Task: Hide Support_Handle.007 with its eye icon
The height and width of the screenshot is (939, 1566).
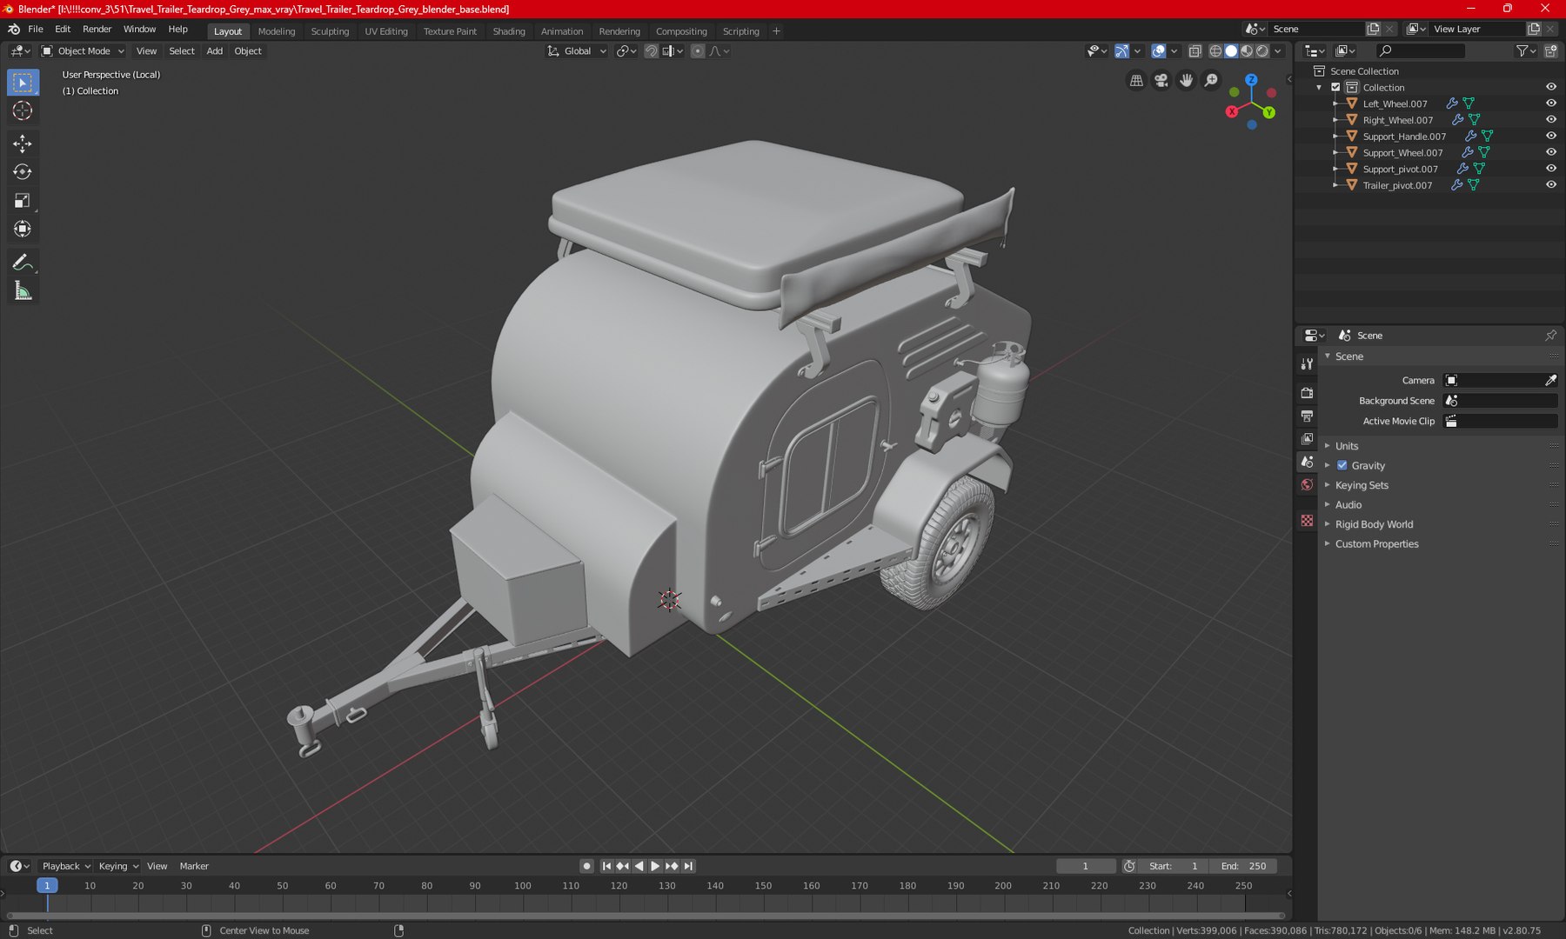Action: pos(1550,136)
